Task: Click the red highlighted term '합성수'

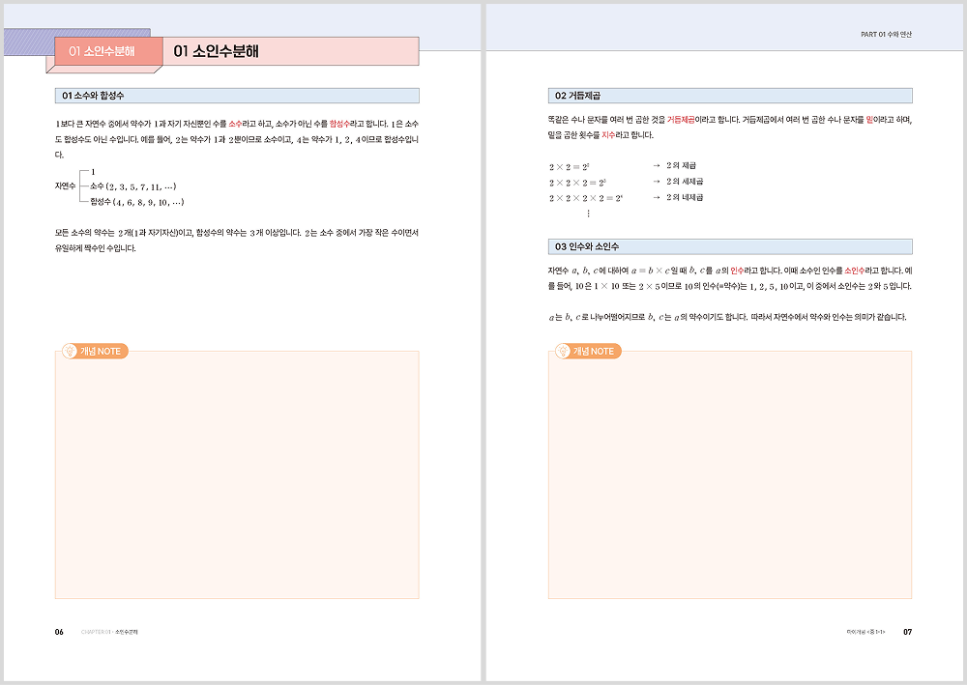Action: (342, 125)
